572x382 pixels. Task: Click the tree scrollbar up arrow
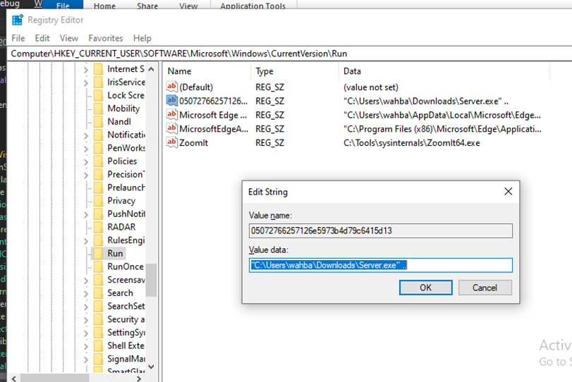point(152,69)
